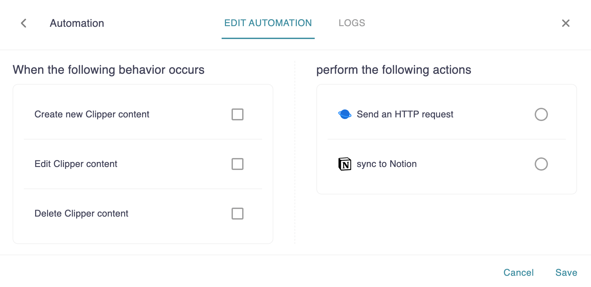Click the Automation title text
Viewport: 591px width, 287px height.
click(x=77, y=23)
